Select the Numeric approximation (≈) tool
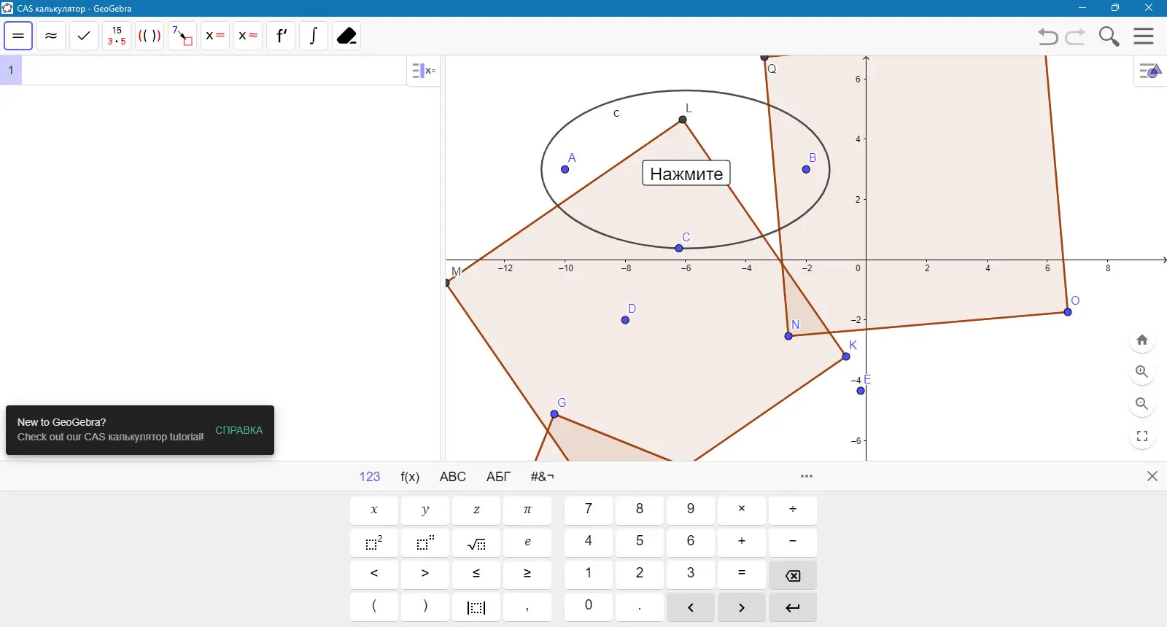Image resolution: width=1167 pixels, height=627 pixels. [x=51, y=36]
